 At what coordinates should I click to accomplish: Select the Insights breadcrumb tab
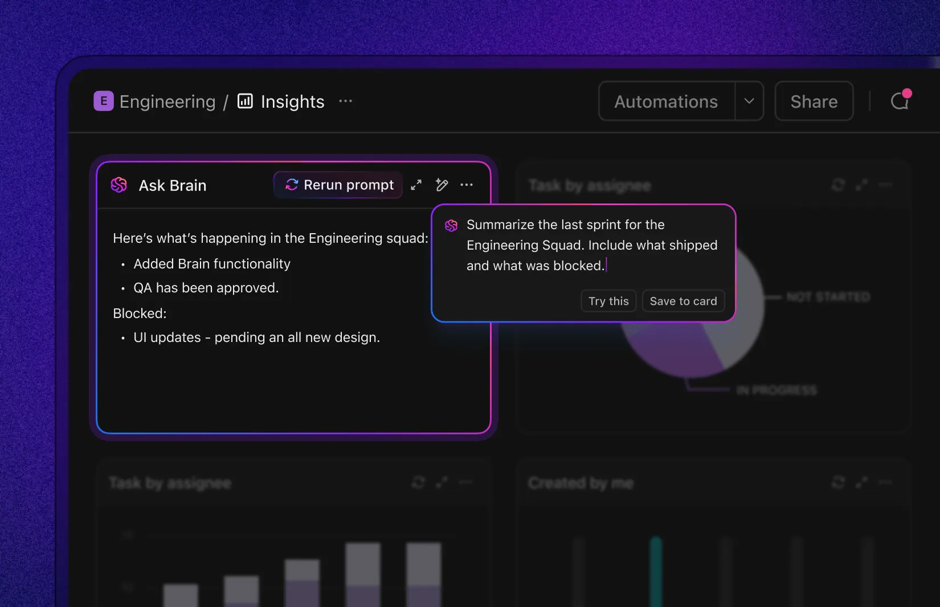292,101
